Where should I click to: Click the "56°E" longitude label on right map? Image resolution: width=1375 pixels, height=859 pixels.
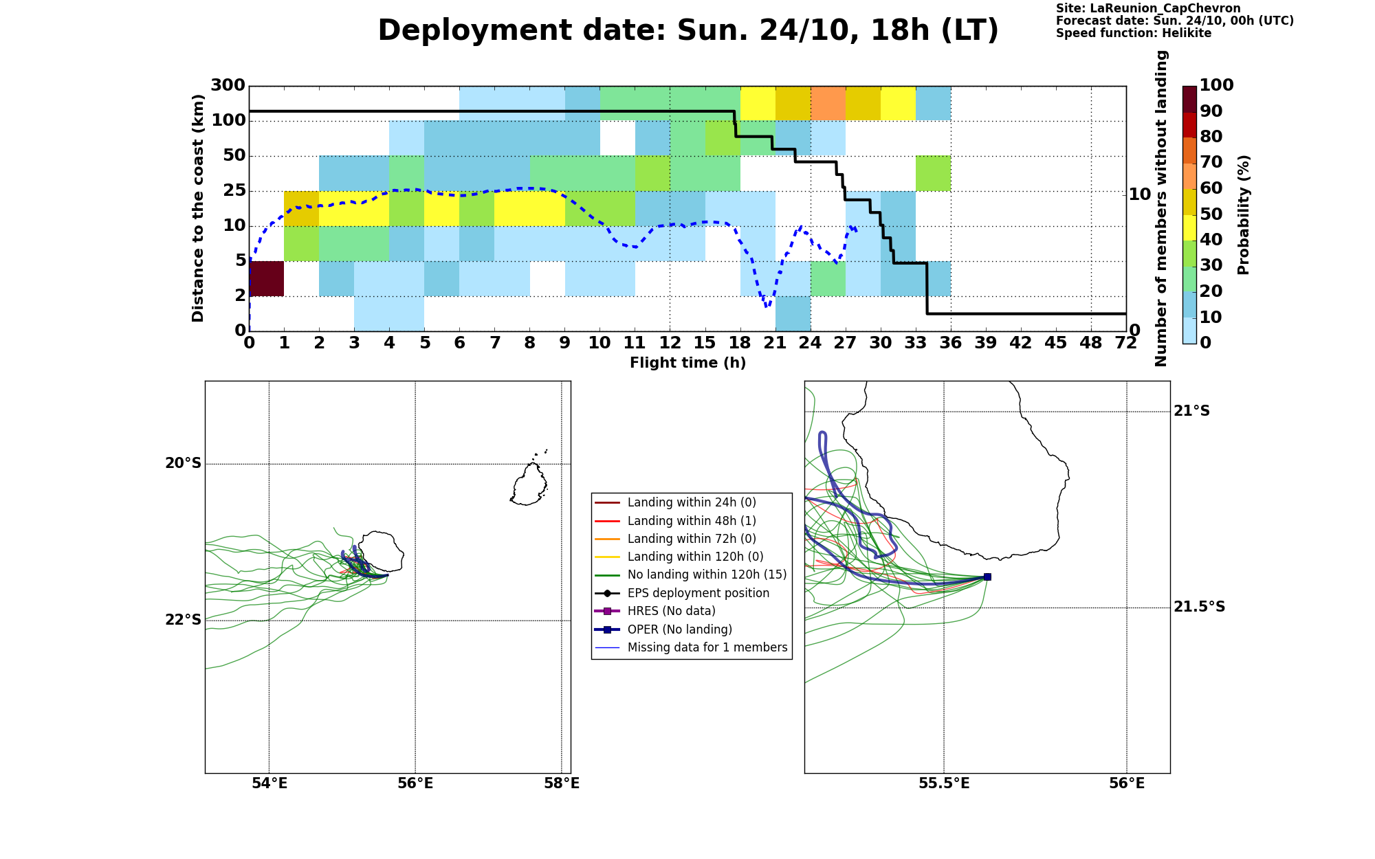[1127, 783]
